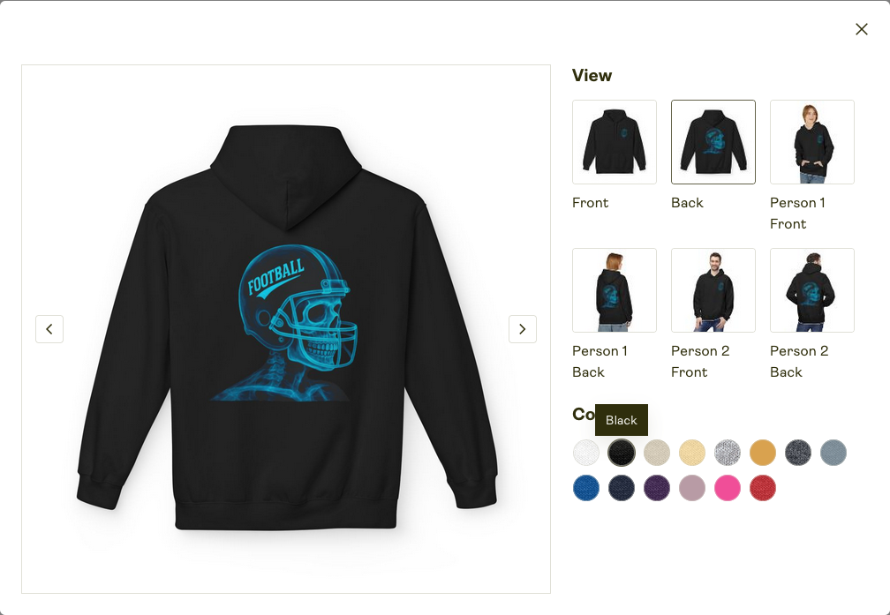This screenshot has height=615, width=890.
Task: Open the Person 2 Back view
Action: 811,290
